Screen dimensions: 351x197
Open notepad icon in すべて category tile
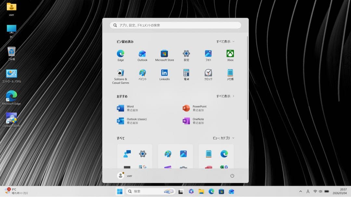coord(208,154)
